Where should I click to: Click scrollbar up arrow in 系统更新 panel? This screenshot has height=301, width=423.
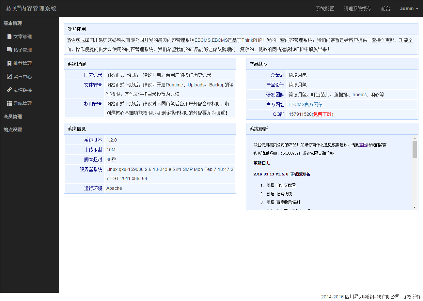click(415, 138)
